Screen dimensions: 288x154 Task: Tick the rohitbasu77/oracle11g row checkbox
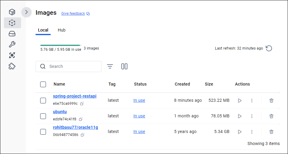(43, 132)
